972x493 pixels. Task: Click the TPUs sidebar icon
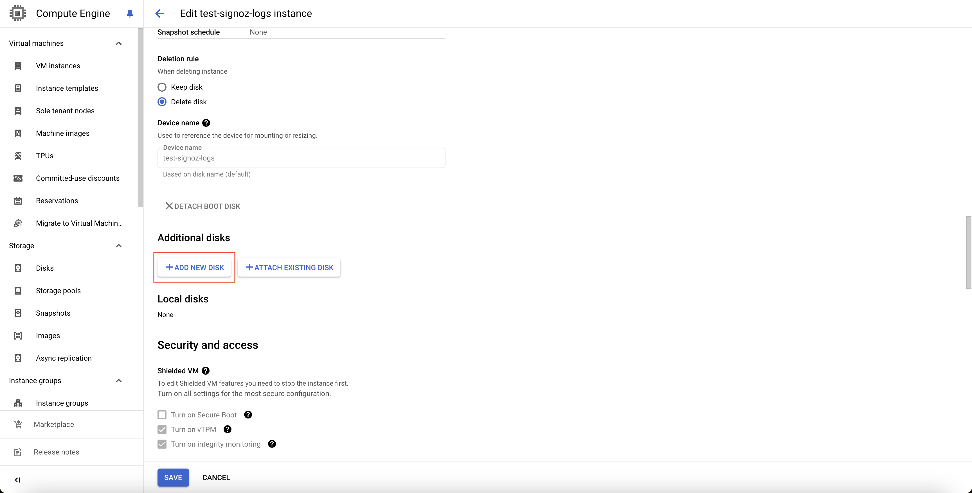point(18,156)
